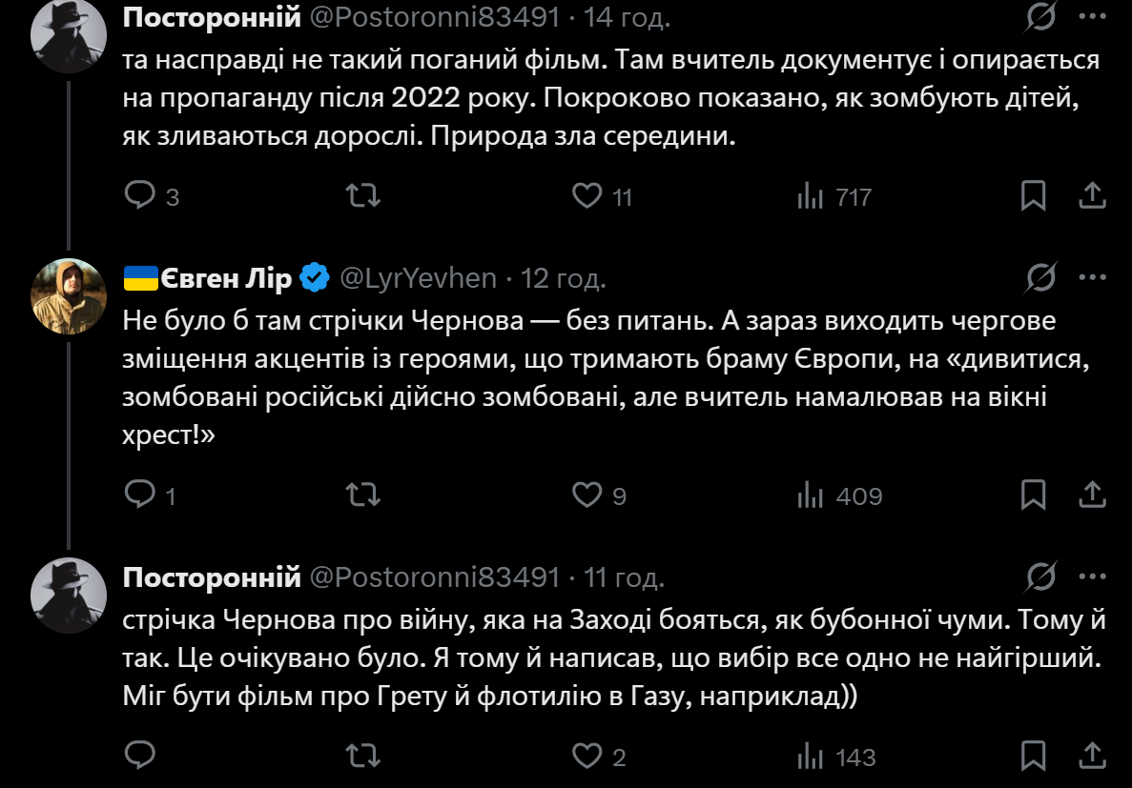Open the 11 год. timestamp link

pos(624,577)
